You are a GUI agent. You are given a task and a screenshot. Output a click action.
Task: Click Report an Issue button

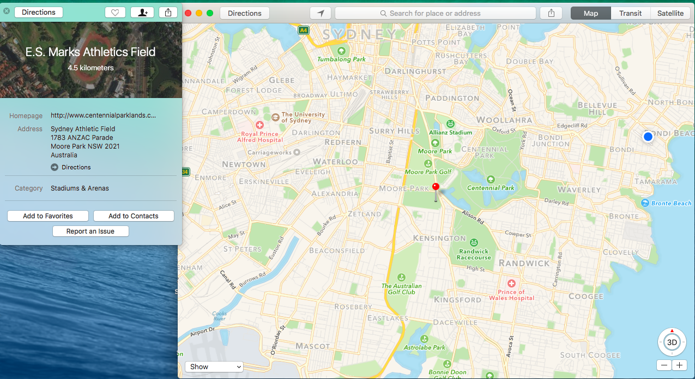90,231
